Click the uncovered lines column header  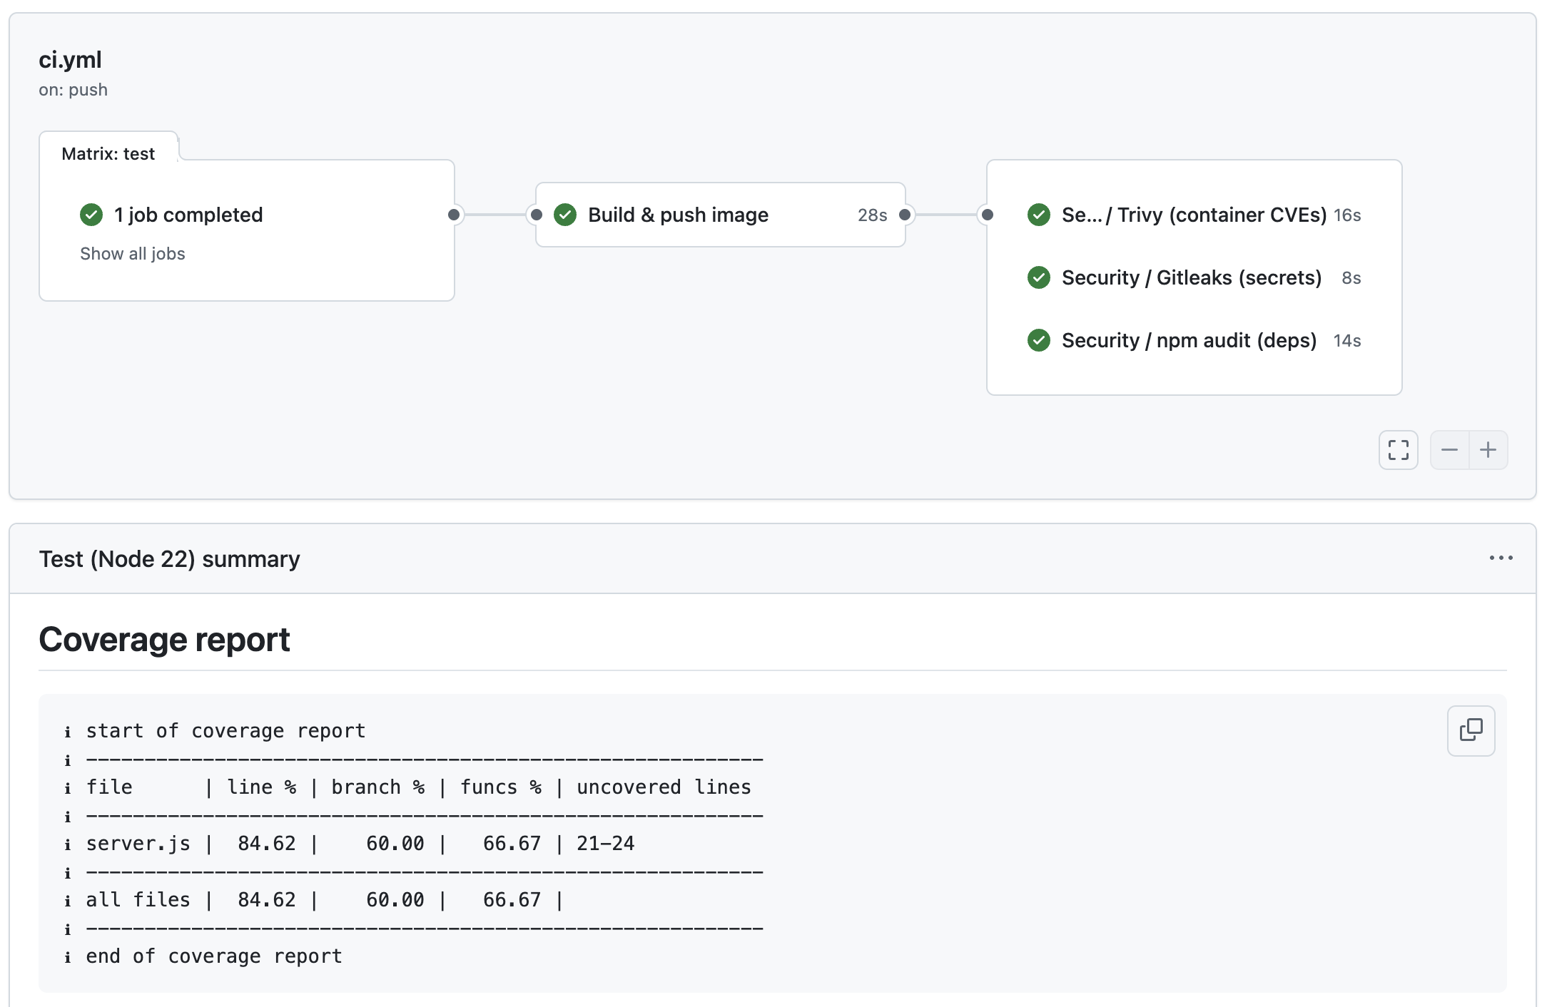pyautogui.click(x=664, y=787)
